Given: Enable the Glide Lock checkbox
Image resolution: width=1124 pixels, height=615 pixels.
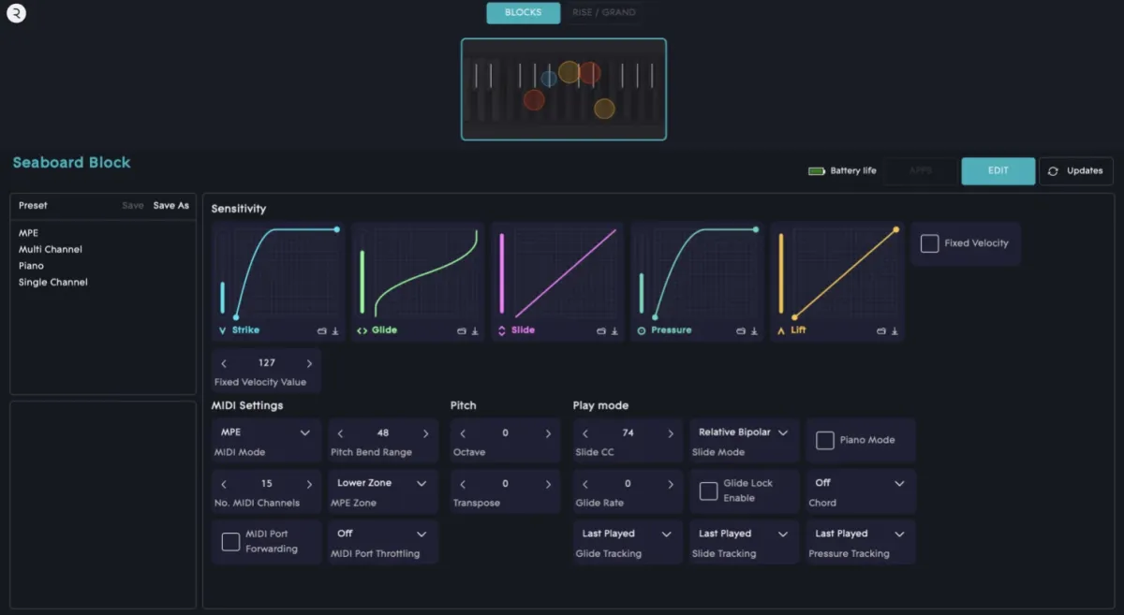Looking at the screenshot, I should pos(709,491).
